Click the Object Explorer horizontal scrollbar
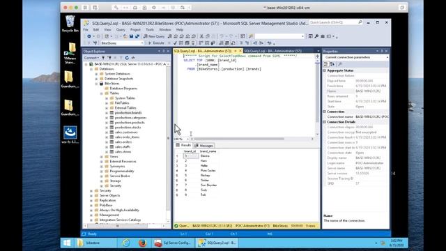Screen dimensions: 446x251 (x=117, y=226)
